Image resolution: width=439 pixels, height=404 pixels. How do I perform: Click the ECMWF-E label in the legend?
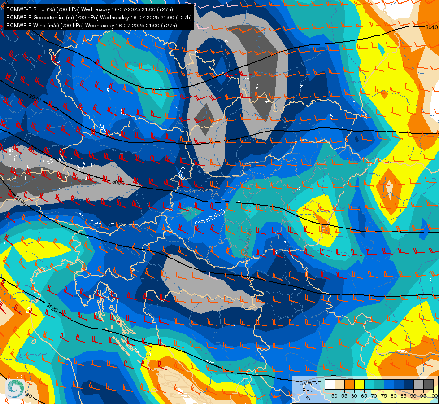click(308, 383)
